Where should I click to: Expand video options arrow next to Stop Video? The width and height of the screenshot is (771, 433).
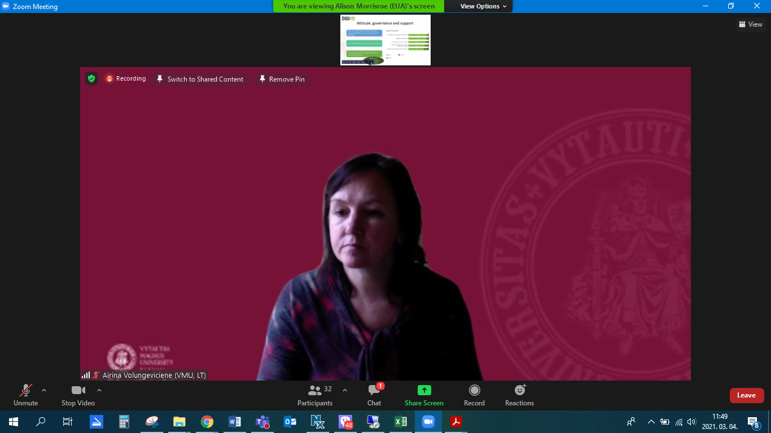99,390
